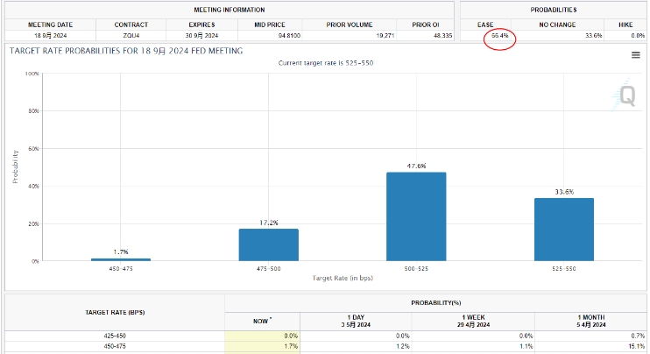
Task: Click the MID PRICE column header
Action: click(x=270, y=25)
